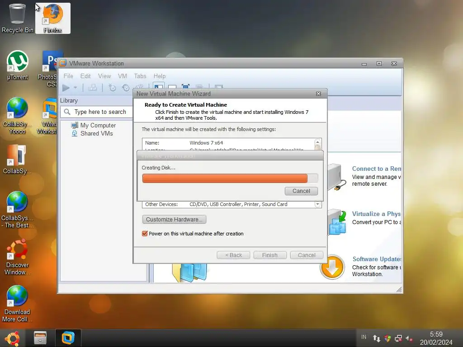Click the remote server tower icon
The width and height of the screenshot is (463, 347).
336,177
